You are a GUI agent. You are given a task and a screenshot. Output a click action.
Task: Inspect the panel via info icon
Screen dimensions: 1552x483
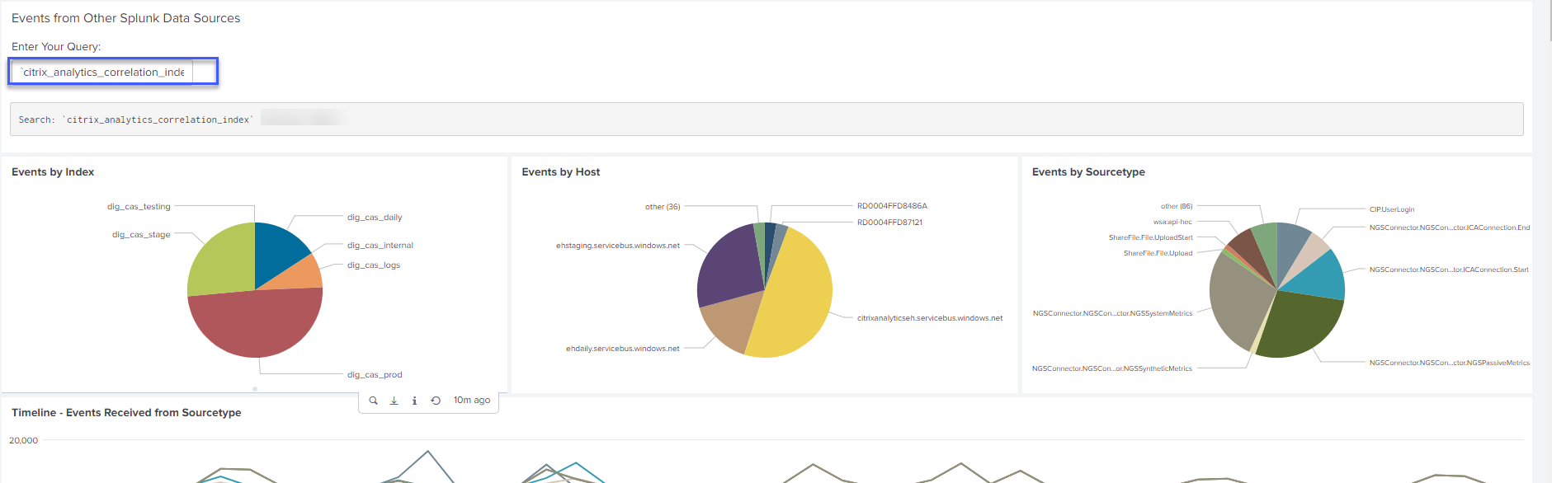414,401
